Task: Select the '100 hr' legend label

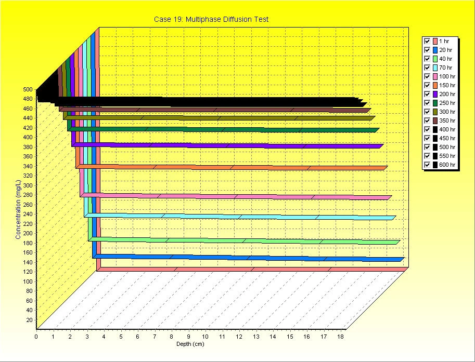Action: tap(447, 76)
